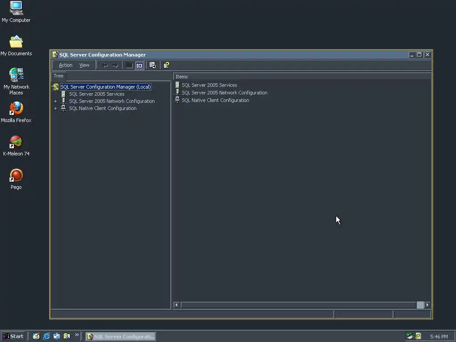Select the Tree tab
Image resolution: width=456 pixels, height=342 pixels.
point(58,76)
